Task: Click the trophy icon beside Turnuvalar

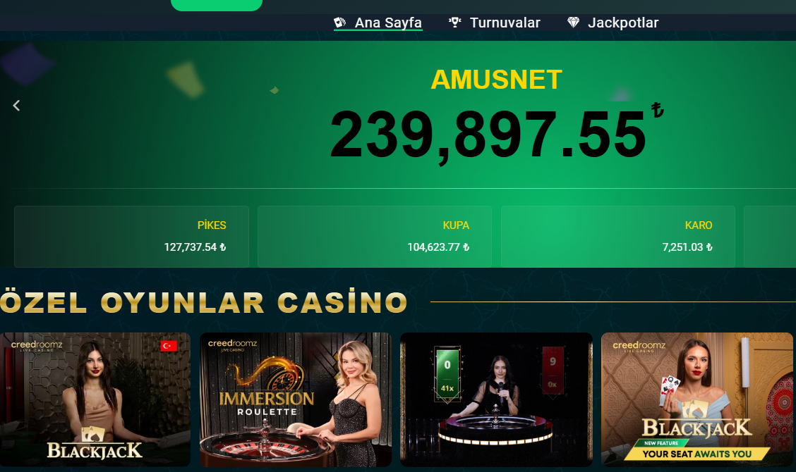Action: (455, 23)
